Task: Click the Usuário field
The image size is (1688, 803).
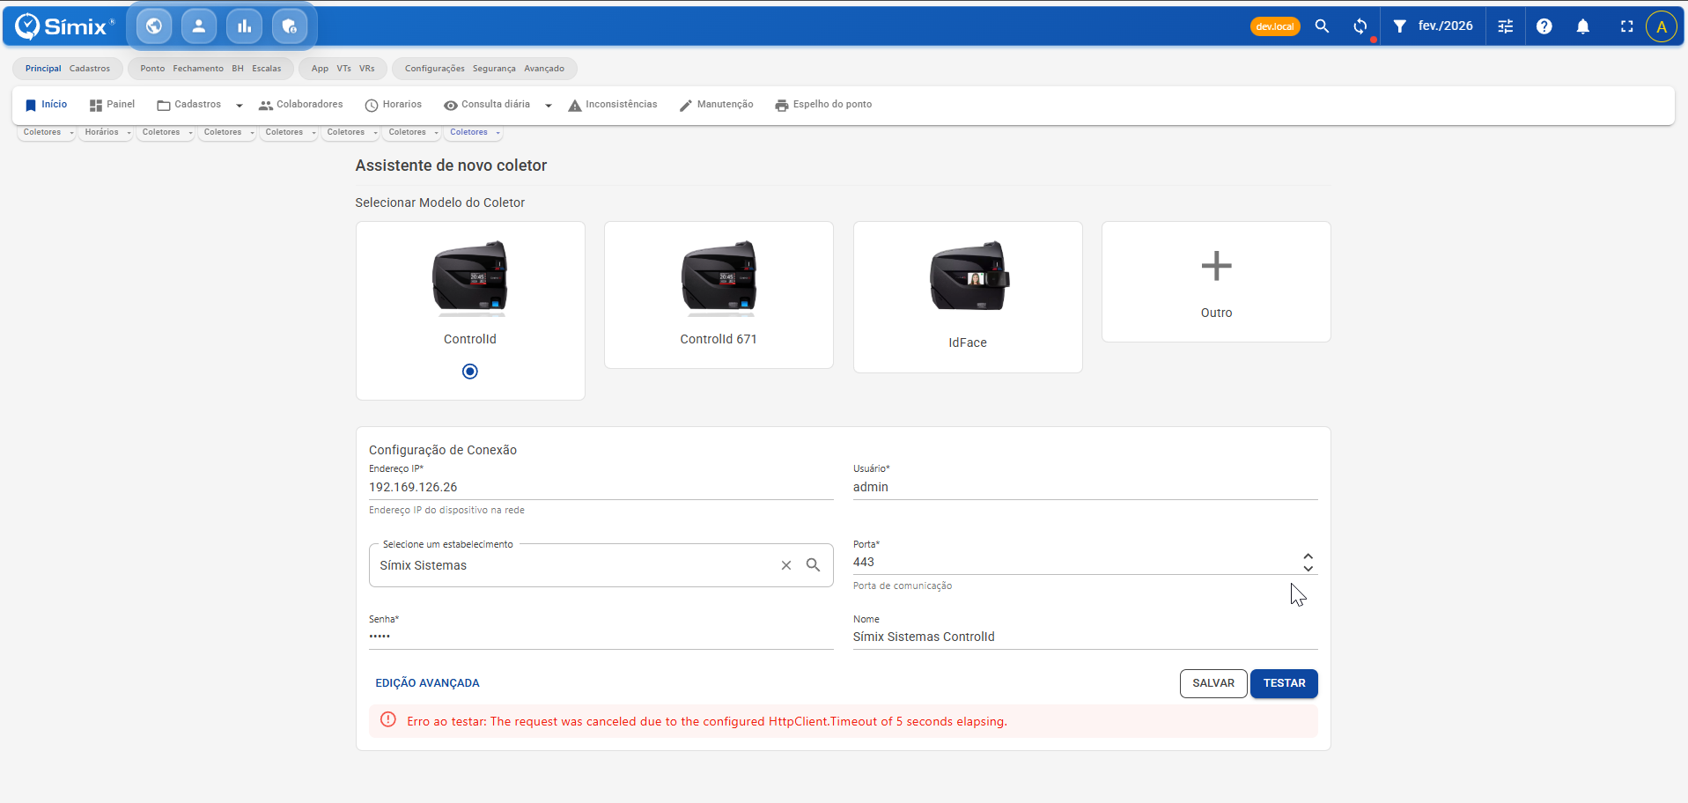Action: (1085, 487)
